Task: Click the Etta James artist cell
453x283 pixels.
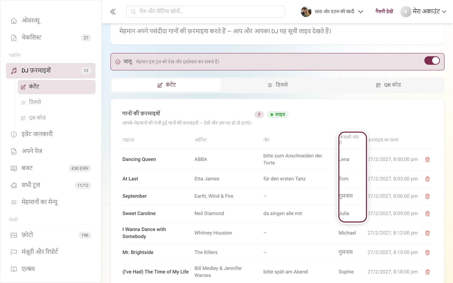Action: tap(207, 179)
